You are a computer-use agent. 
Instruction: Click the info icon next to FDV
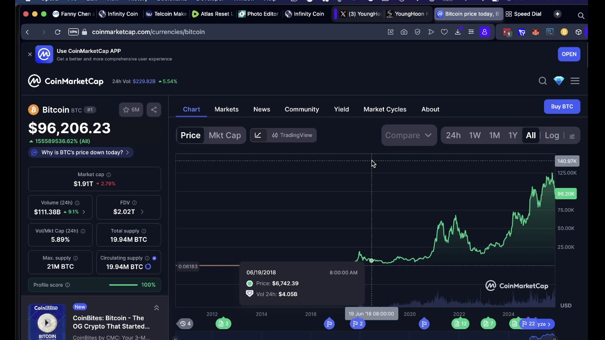135,203
